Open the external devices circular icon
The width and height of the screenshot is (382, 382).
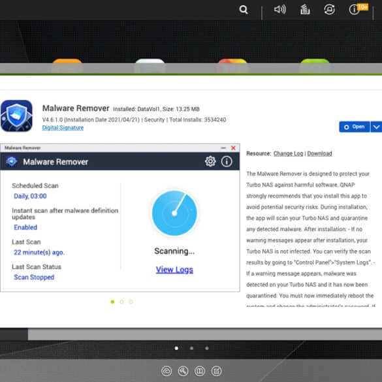click(329, 10)
